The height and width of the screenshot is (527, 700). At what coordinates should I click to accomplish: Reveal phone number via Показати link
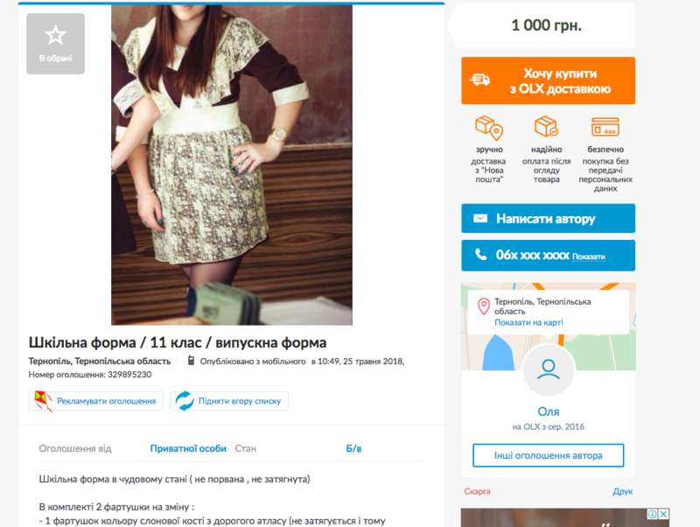pos(588,256)
